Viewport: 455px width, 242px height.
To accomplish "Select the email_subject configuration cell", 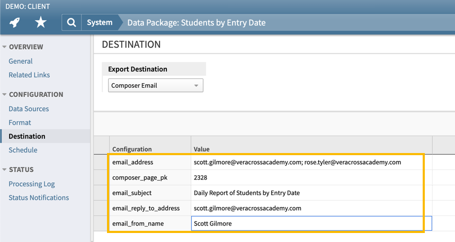I will coord(150,193).
